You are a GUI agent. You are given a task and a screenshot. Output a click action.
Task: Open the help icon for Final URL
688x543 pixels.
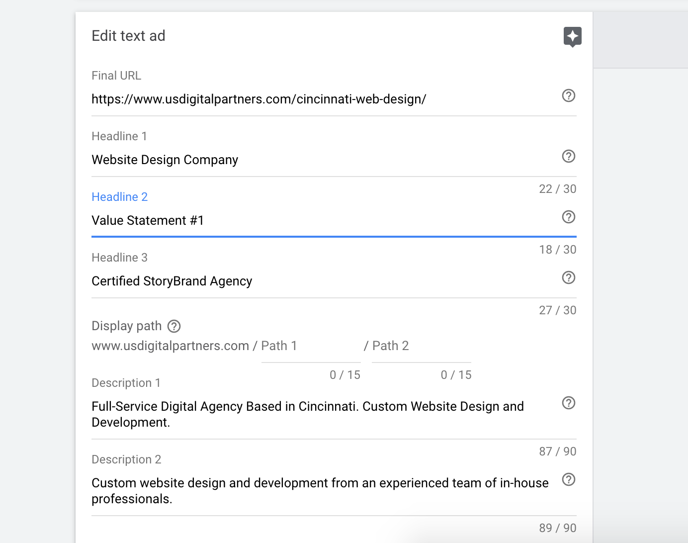pyautogui.click(x=568, y=95)
